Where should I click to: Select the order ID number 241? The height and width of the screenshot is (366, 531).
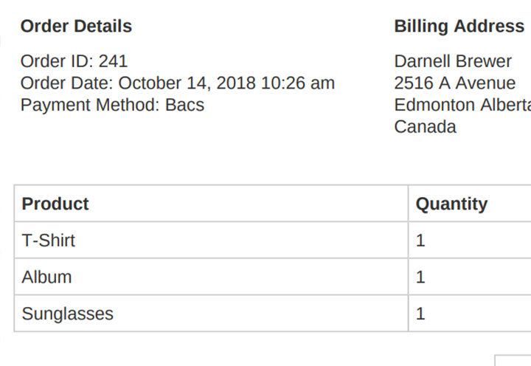[x=113, y=61]
